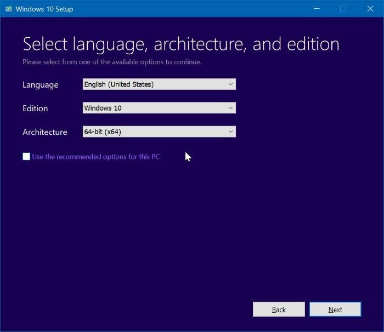
Task: Go to previous step with Back button
Action: coord(279,310)
